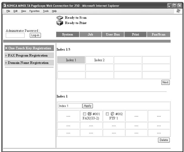Screen dimensions: 184x152
Task: Click the Index 1 name input field
Action: (70, 106)
